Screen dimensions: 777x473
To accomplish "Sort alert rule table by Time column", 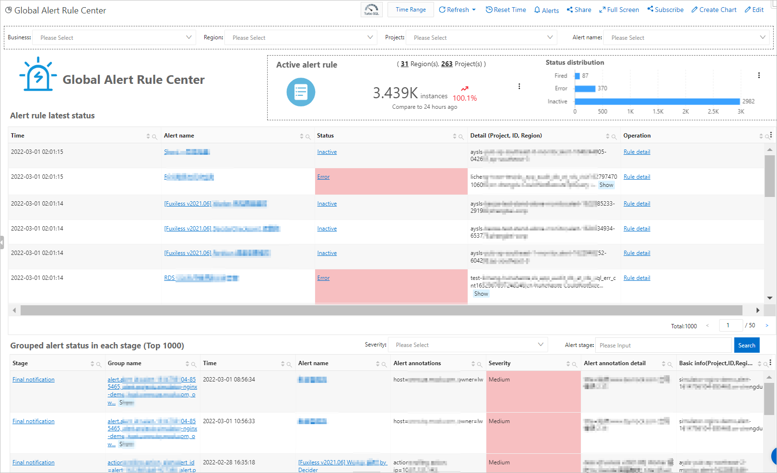I will click(148, 137).
